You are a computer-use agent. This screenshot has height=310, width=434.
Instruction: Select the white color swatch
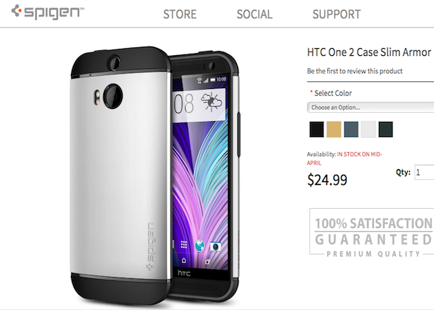(x=369, y=130)
